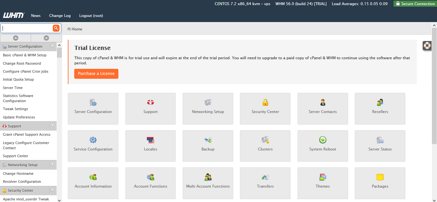Open Update Preferences sidebar link
The height and width of the screenshot is (202, 437).
[19, 117]
